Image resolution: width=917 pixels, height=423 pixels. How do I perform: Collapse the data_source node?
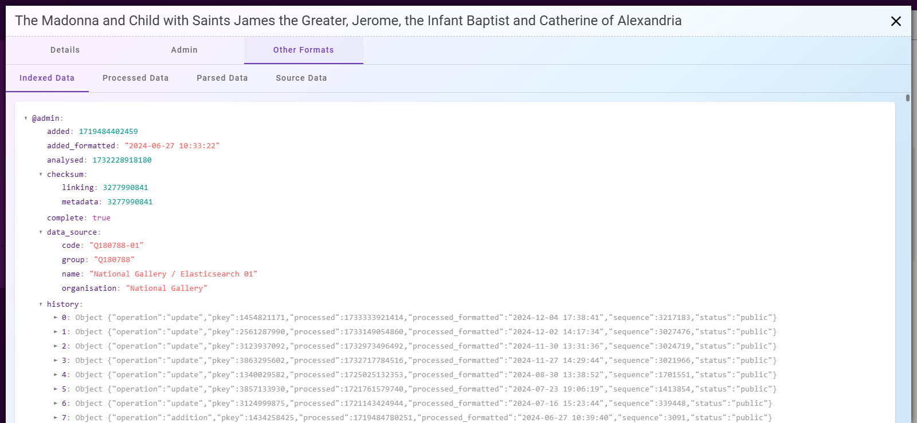[x=41, y=232]
